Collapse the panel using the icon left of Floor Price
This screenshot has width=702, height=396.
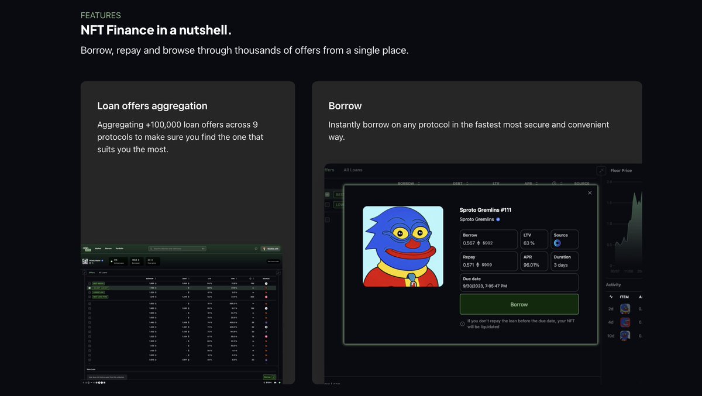click(601, 171)
